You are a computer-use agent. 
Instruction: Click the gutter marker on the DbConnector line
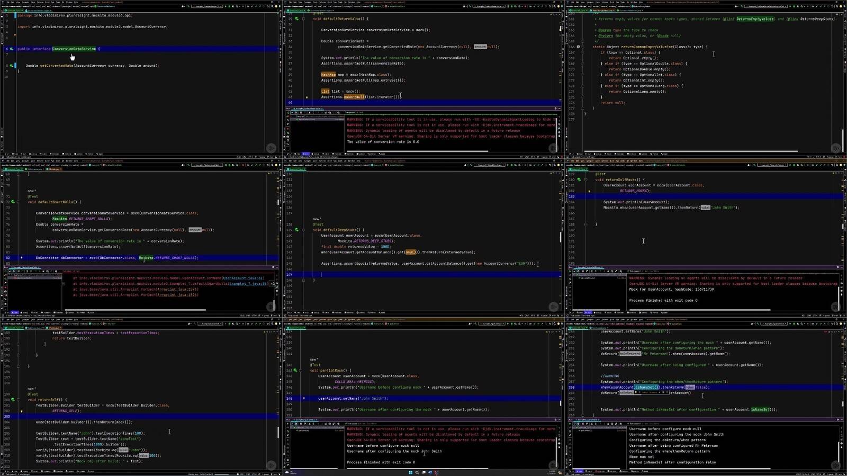click(22, 258)
